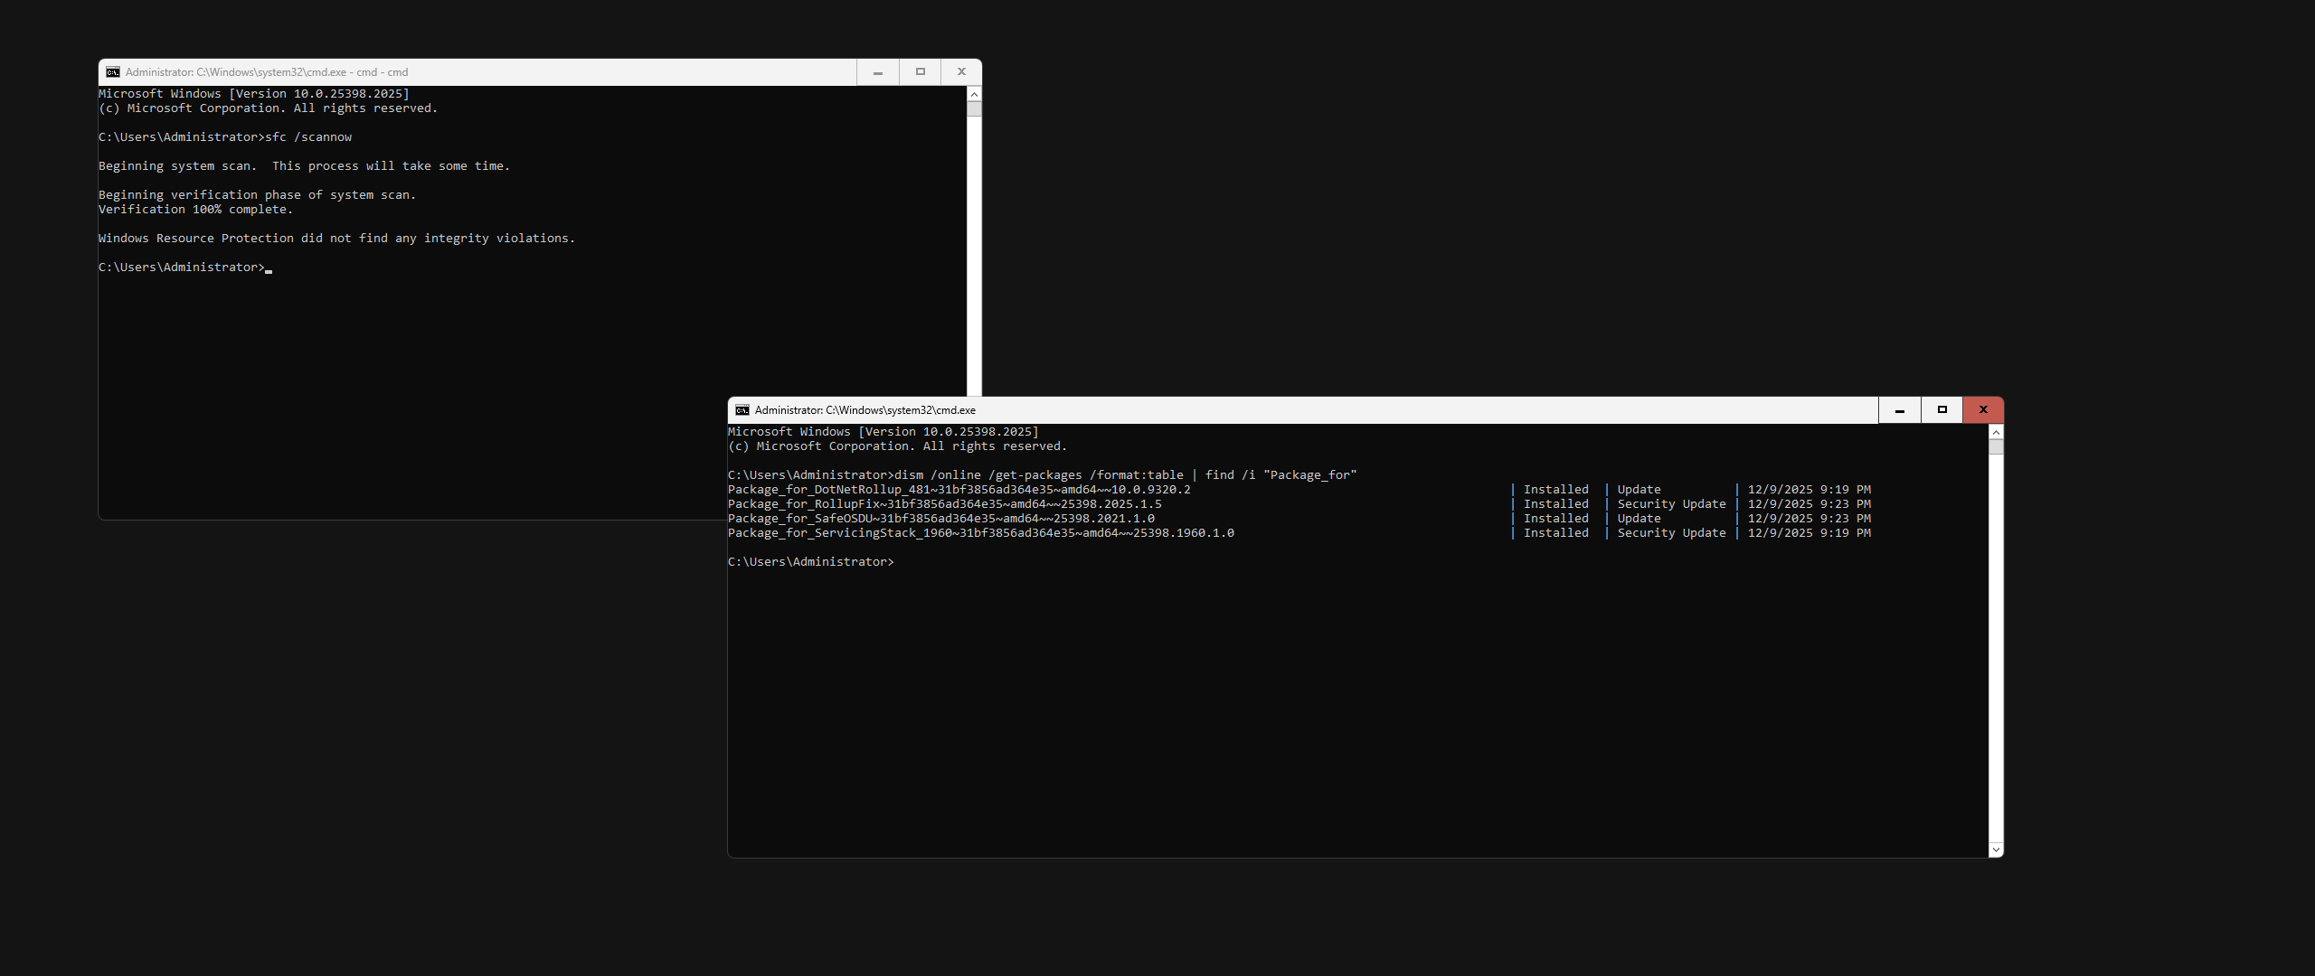
Task: Click scrollbar thumb in sfc window
Action: [x=974, y=109]
